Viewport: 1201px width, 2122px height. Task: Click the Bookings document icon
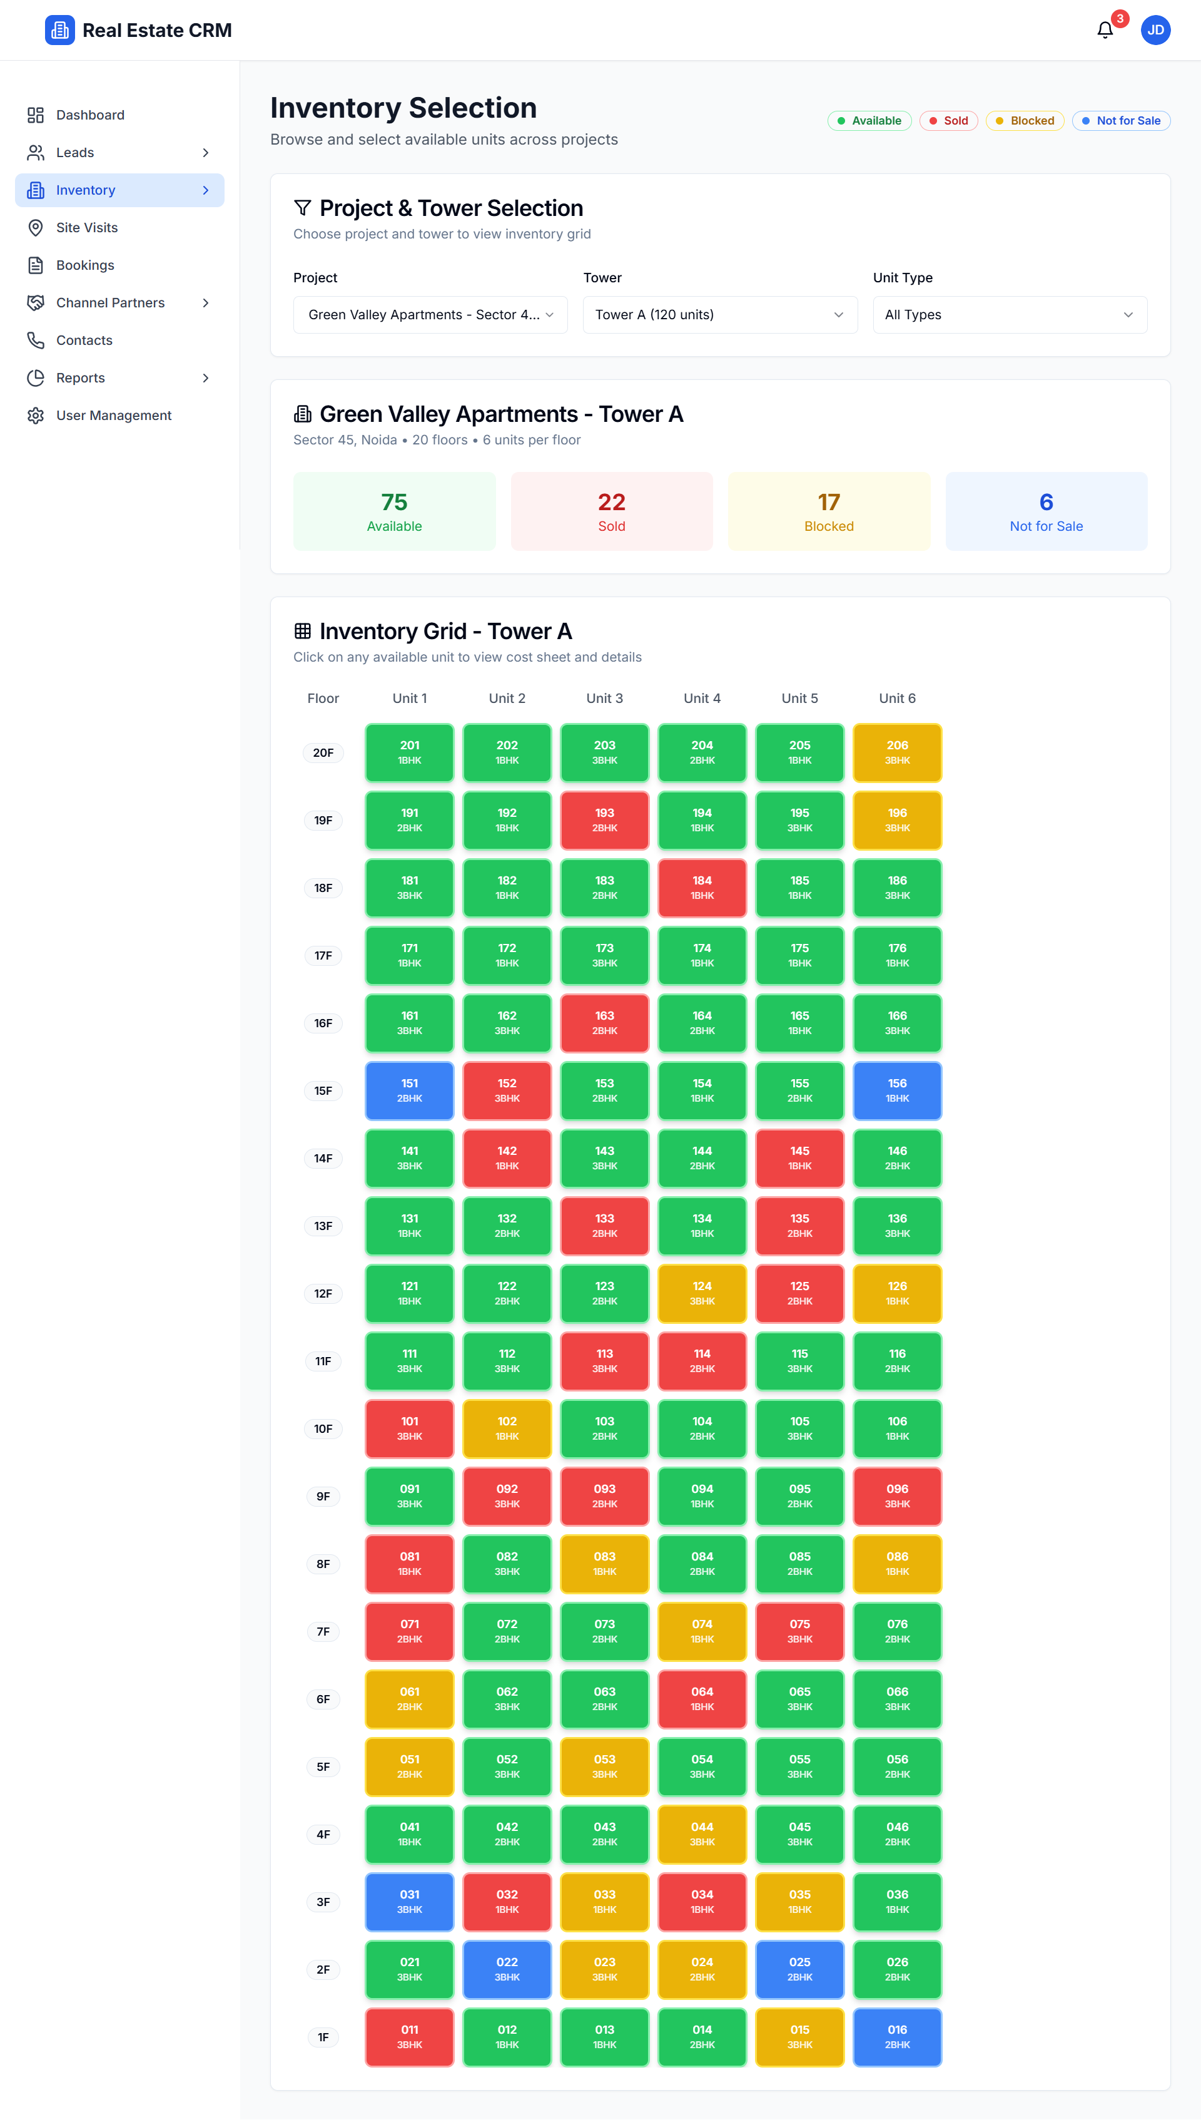(x=36, y=265)
